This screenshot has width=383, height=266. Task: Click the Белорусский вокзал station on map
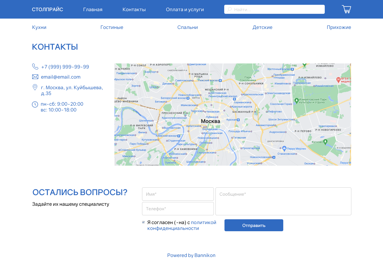[175, 98]
